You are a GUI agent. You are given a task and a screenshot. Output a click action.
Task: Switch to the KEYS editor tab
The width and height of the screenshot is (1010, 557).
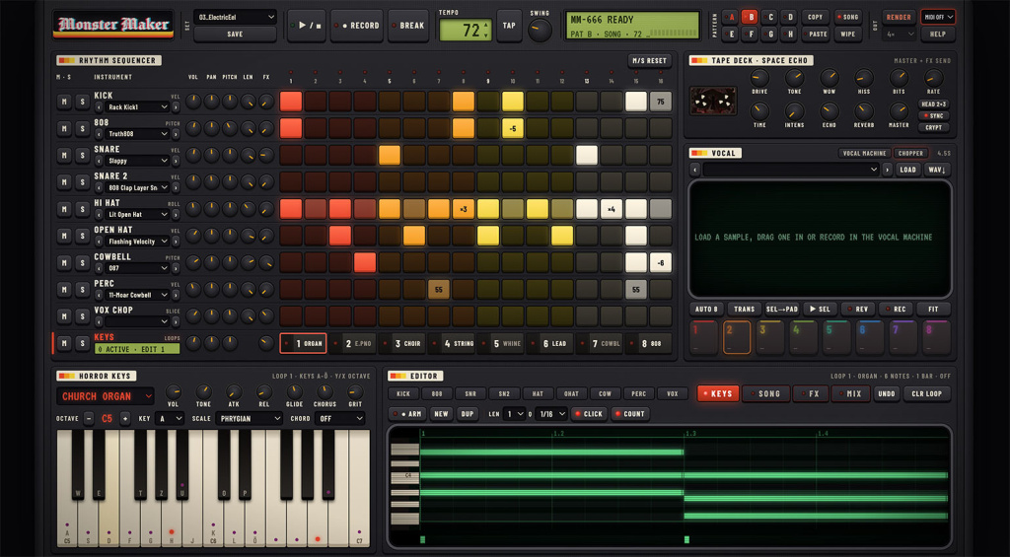[718, 393]
